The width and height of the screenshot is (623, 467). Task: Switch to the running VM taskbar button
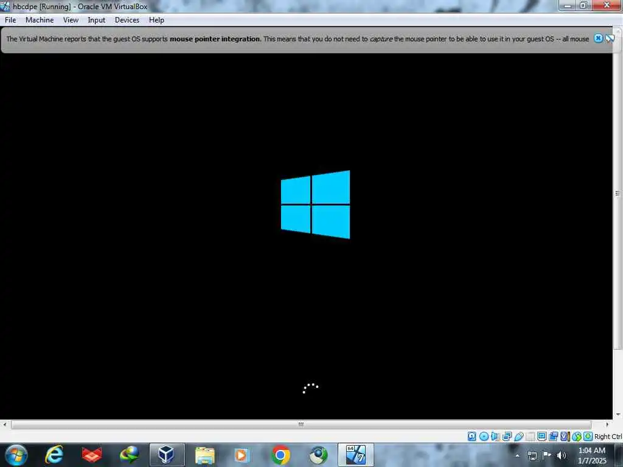click(355, 455)
